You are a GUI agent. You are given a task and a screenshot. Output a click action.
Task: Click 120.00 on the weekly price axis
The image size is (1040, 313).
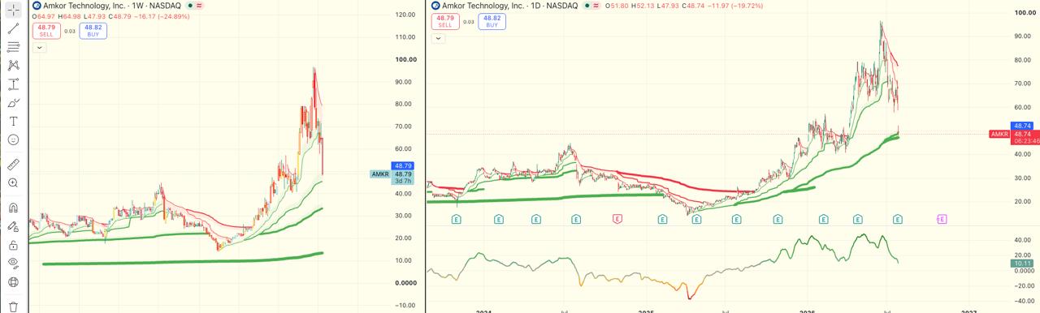tap(406, 15)
